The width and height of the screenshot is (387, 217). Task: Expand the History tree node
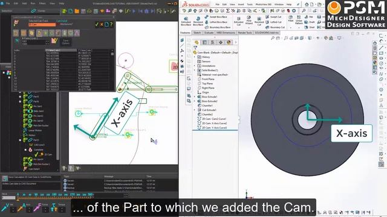point(195,57)
